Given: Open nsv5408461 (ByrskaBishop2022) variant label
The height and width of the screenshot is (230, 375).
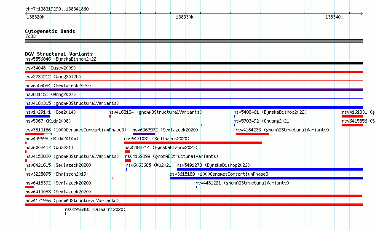Looking at the screenshot, I should (270, 112).
